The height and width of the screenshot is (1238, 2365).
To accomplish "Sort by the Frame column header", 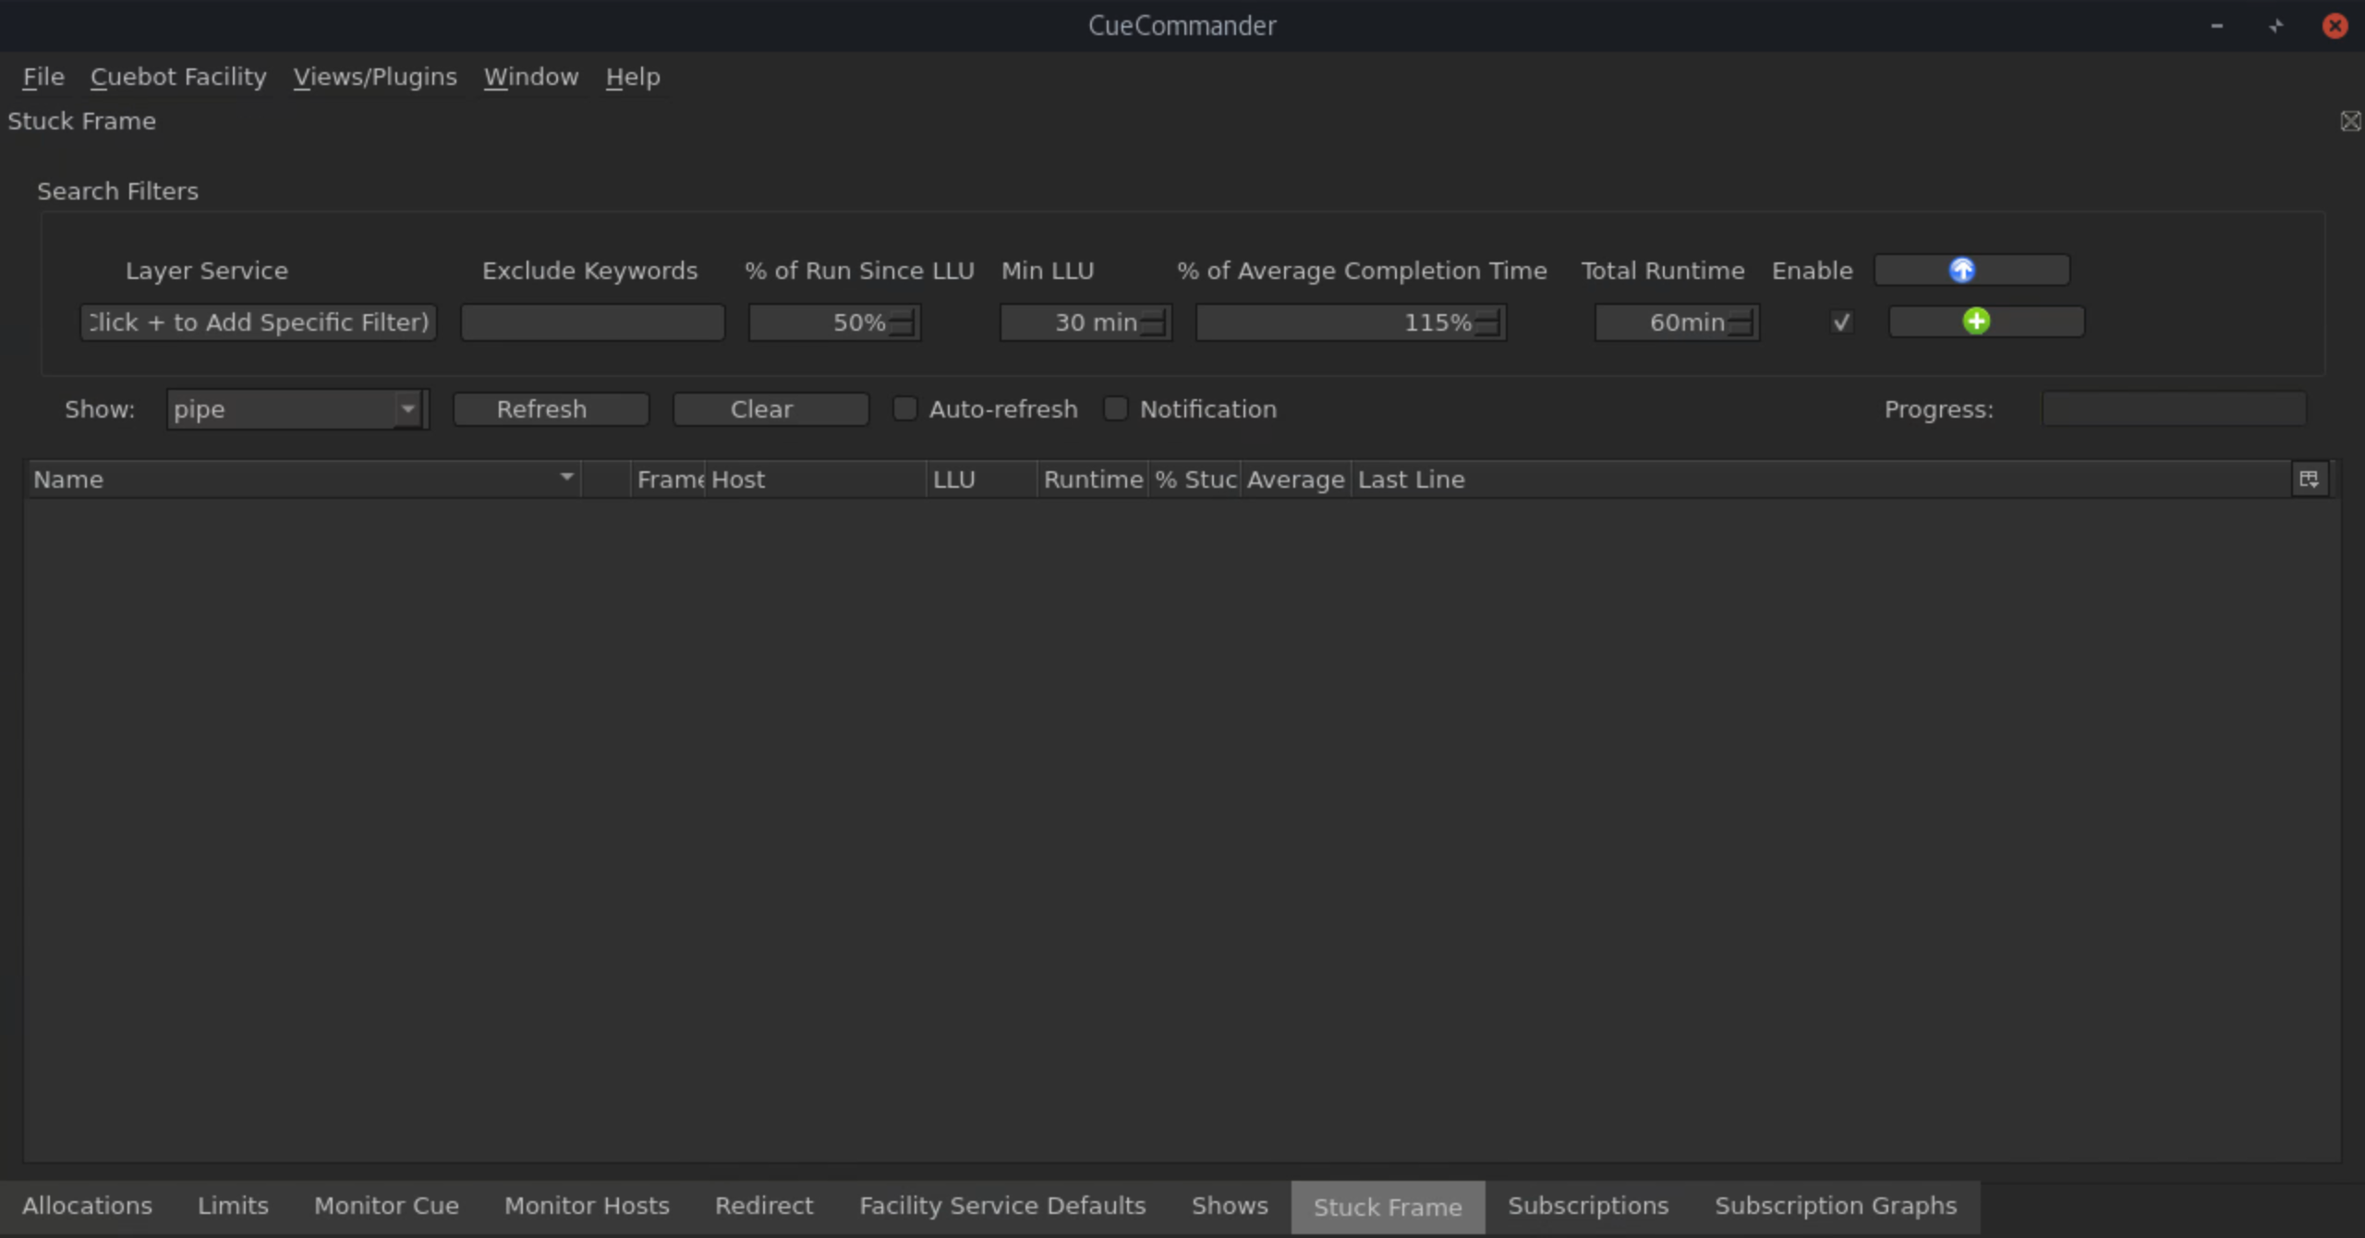I will (x=667, y=479).
